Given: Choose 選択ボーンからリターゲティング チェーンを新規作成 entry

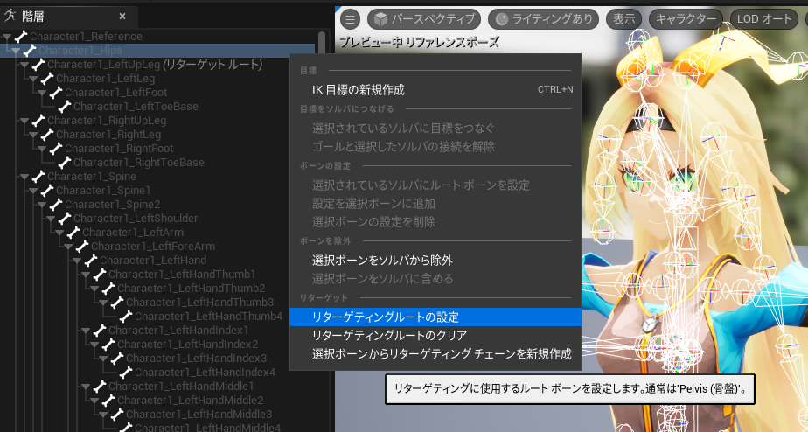Looking at the screenshot, I should (435, 354).
